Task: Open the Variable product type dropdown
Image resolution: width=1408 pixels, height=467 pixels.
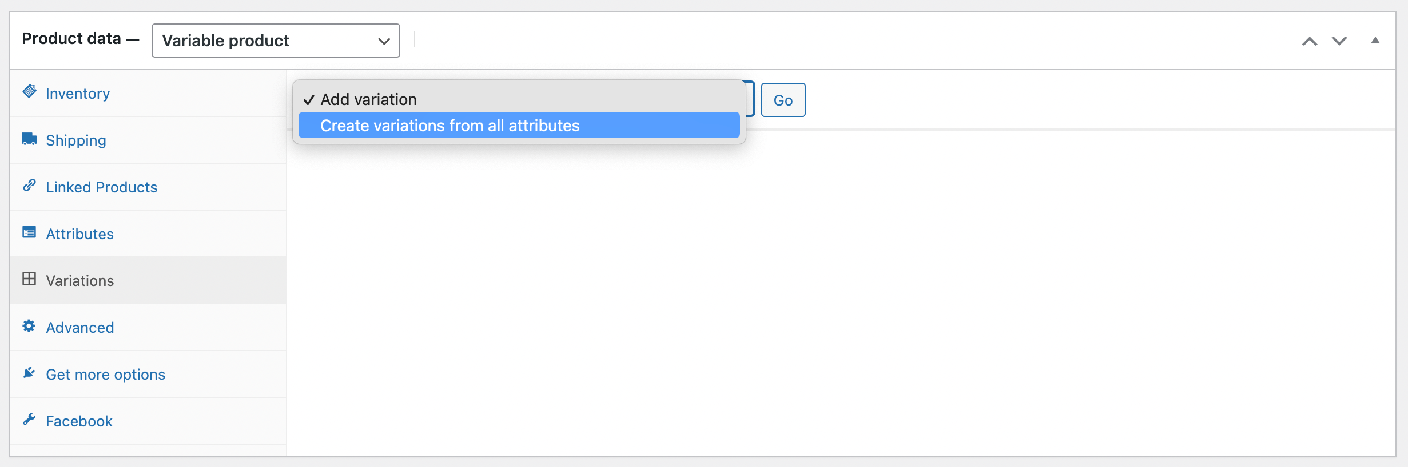Action: click(276, 41)
